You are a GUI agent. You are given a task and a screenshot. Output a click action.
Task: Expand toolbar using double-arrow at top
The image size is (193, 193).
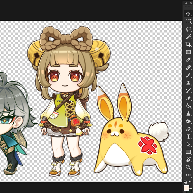(x=186, y=3)
